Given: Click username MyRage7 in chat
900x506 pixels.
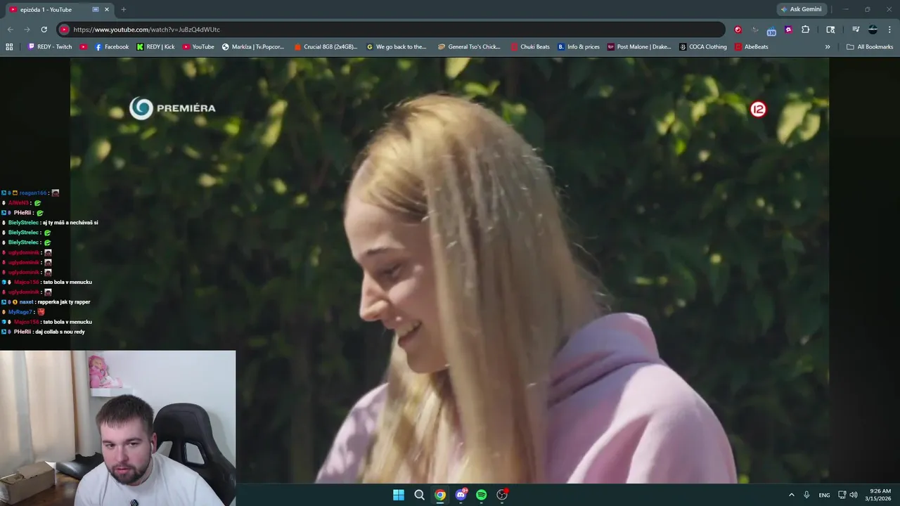Looking at the screenshot, I should pyautogui.click(x=20, y=312).
